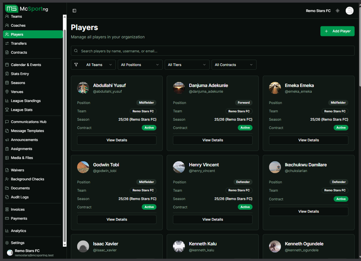361x261 pixels.
Task: Open the Waivers section
Action: click(x=17, y=170)
